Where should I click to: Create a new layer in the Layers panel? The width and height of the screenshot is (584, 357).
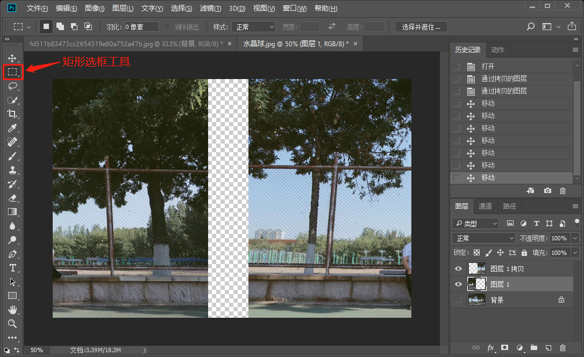[x=549, y=348]
